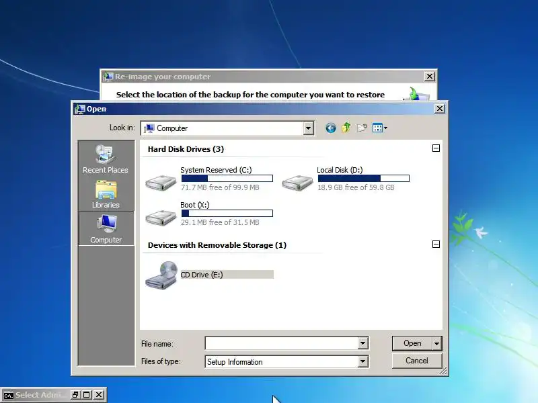
Task: Click the Local Disk (D:) usage bar
Action: 364,178
